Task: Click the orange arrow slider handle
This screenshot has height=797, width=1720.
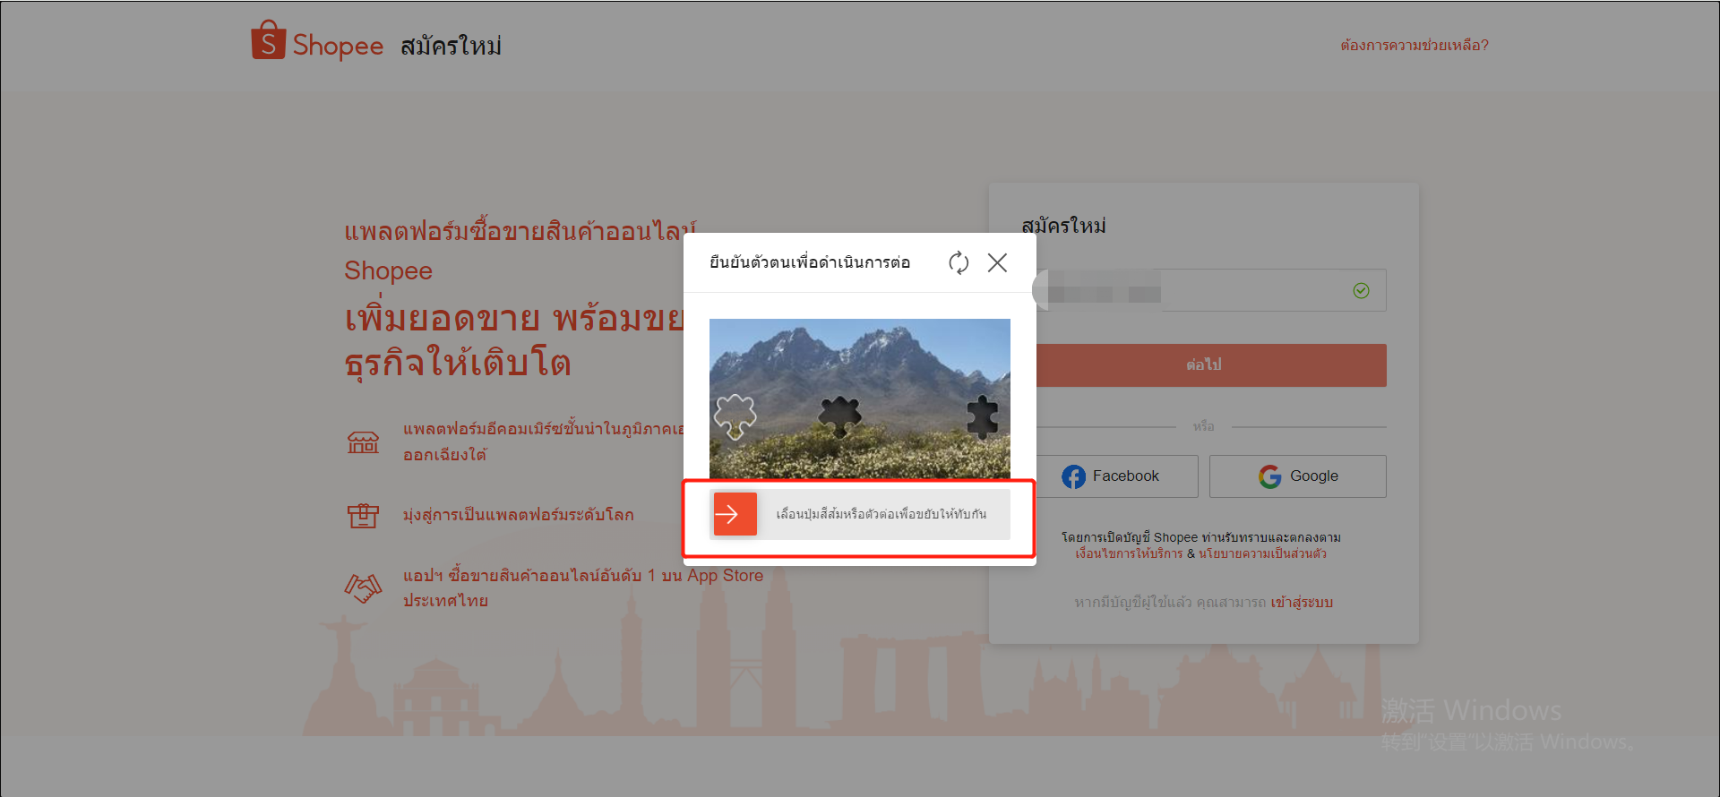Action: click(735, 514)
